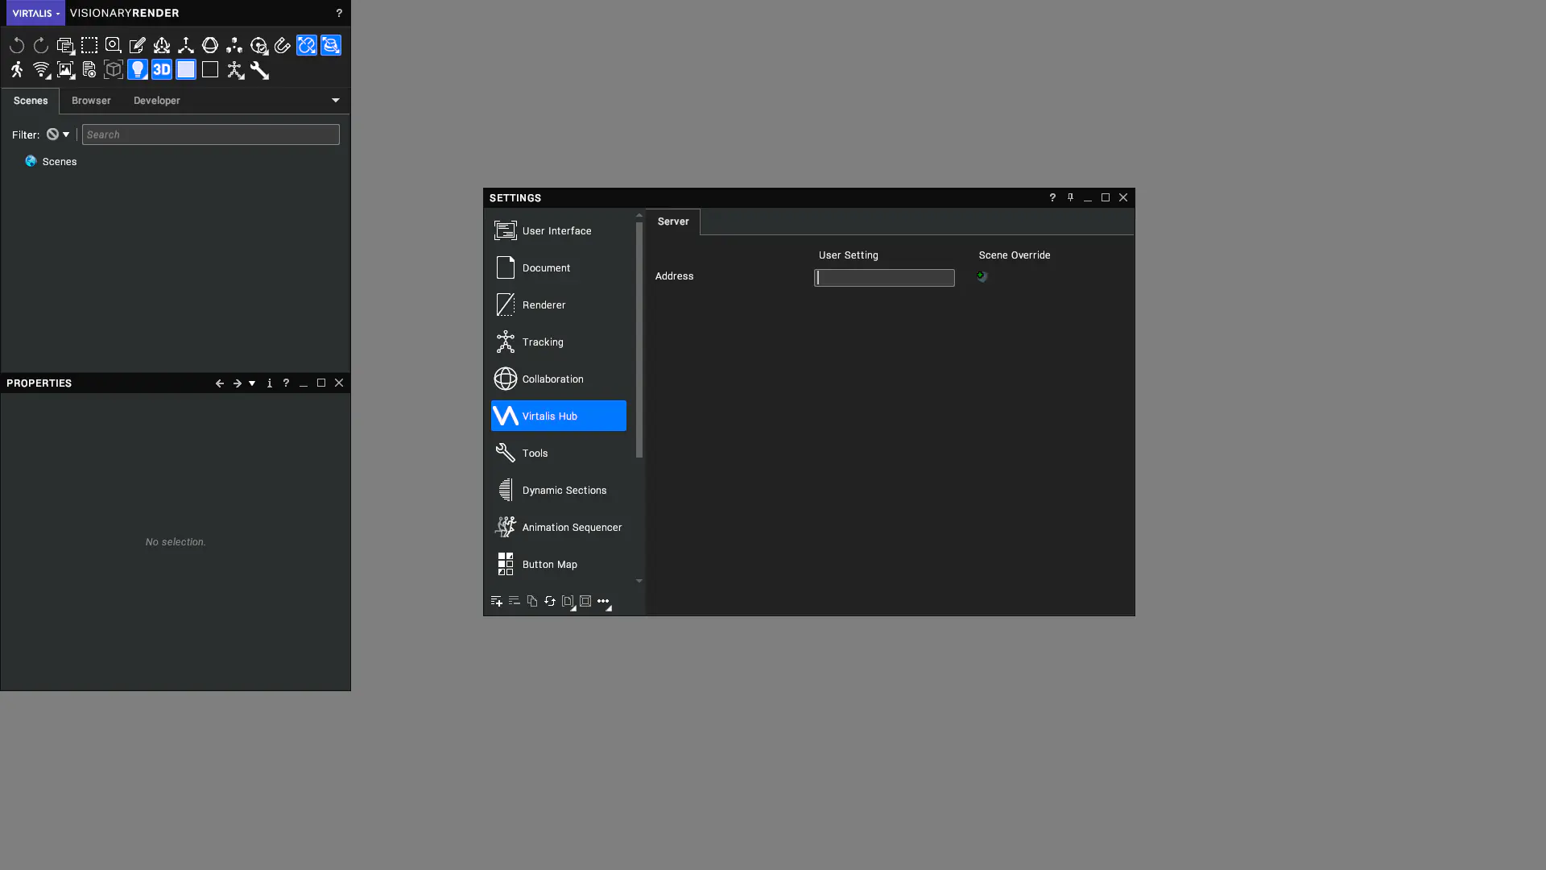Screen dimensions: 1546x870
Task: Open the three-dots more options menu
Action: (x=604, y=602)
